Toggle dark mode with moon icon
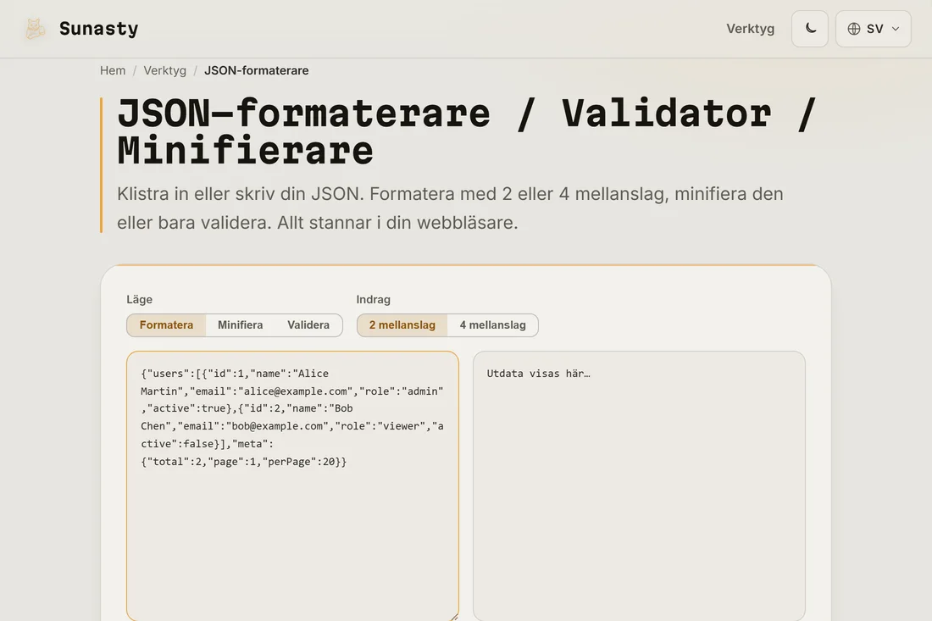Screen dimensions: 932x621 point(809,29)
